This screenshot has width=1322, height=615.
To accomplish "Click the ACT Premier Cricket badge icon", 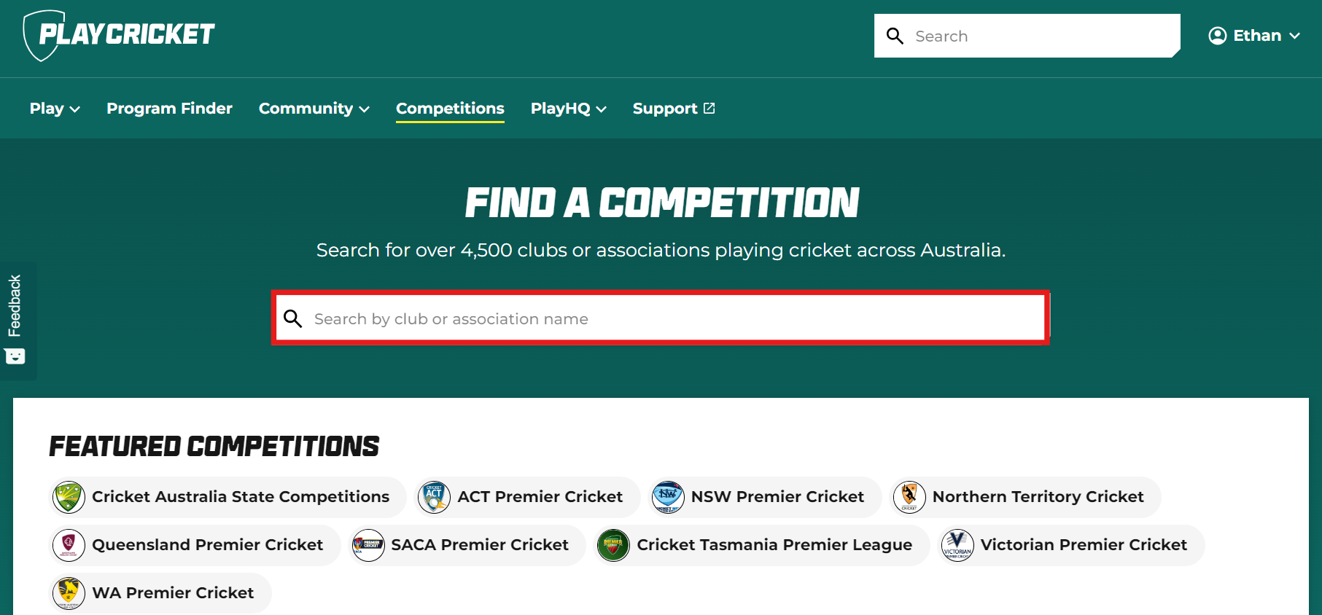I will point(434,497).
